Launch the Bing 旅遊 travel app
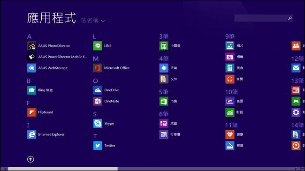 pos(40,90)
